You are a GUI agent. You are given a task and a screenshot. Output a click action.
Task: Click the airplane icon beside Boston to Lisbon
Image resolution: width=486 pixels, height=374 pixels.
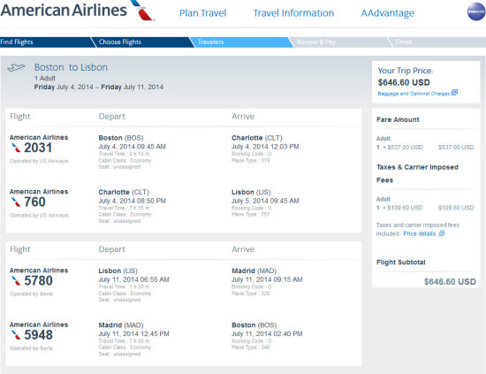(16, 67)
